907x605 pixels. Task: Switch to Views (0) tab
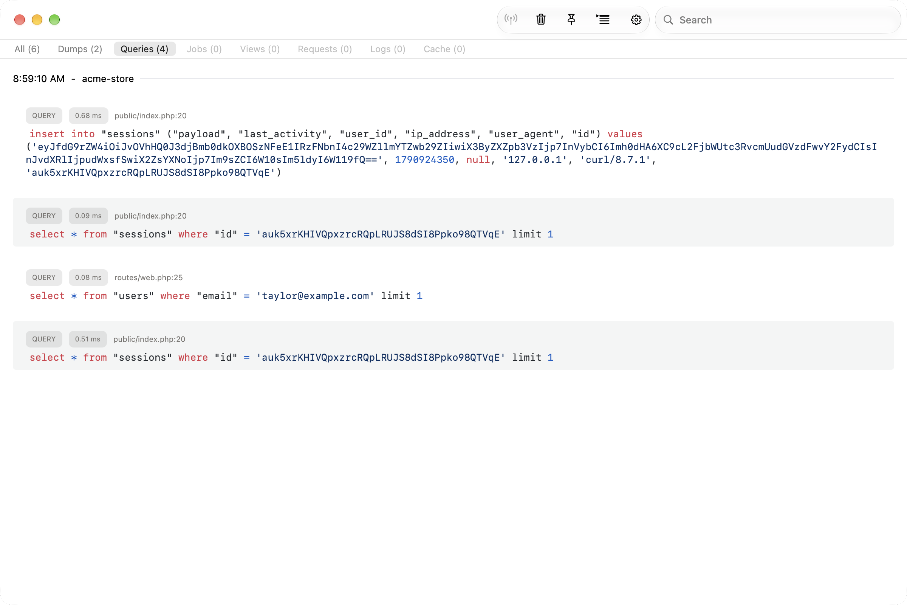tap(260, 49)
